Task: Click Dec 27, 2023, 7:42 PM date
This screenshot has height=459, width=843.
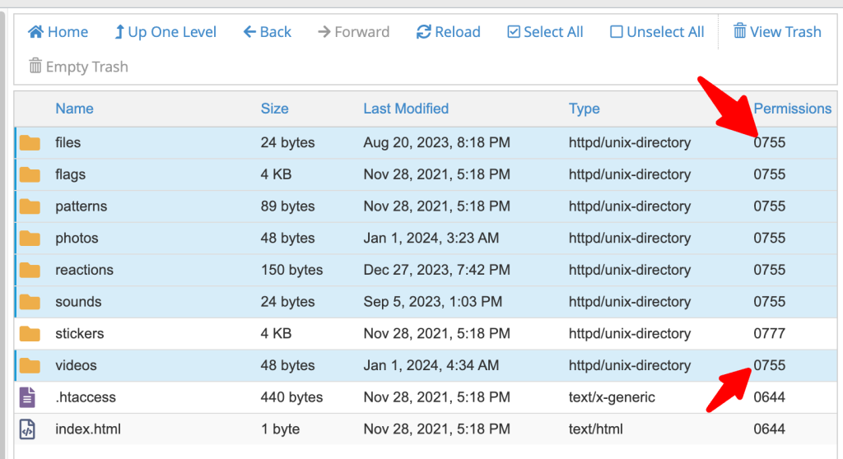Action: point(436,269)
